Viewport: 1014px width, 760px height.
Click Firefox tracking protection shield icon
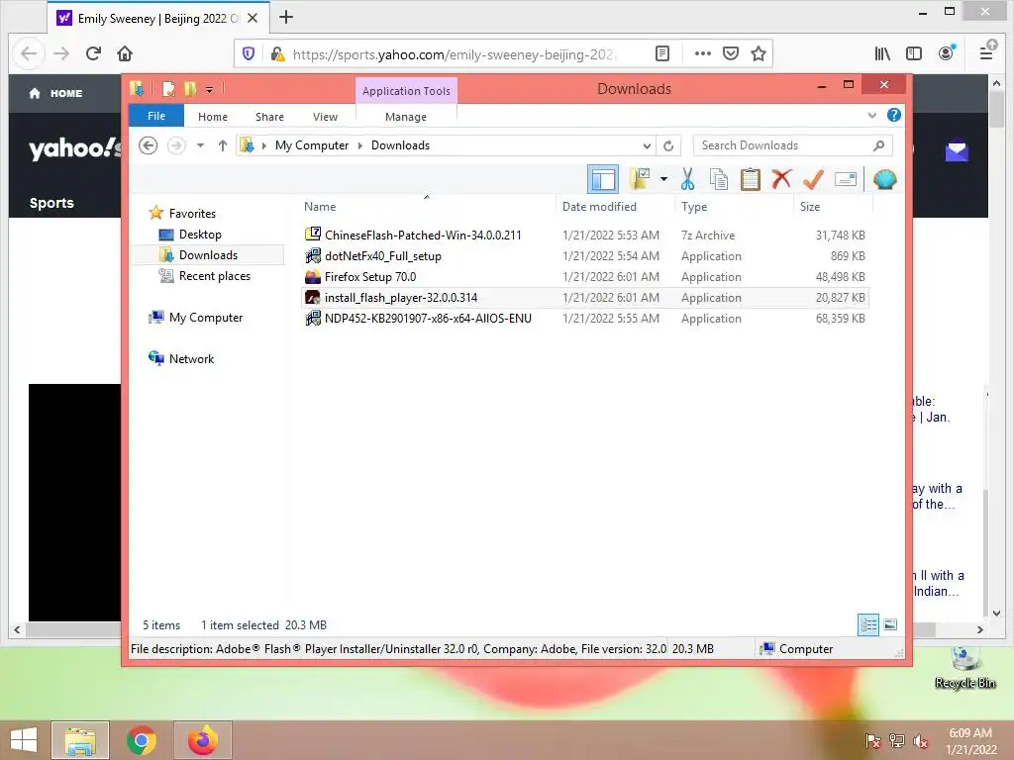pyautogui.click(x=249, y=53)
